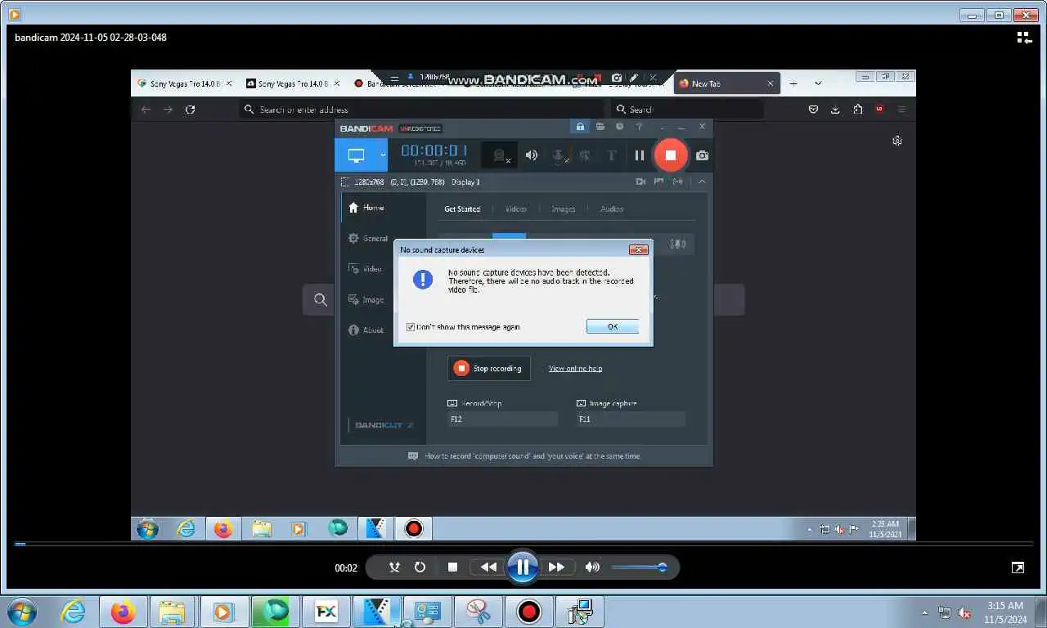Switch to library view icon
This screenshot has height=628, width=1047.
point(1024,37)
